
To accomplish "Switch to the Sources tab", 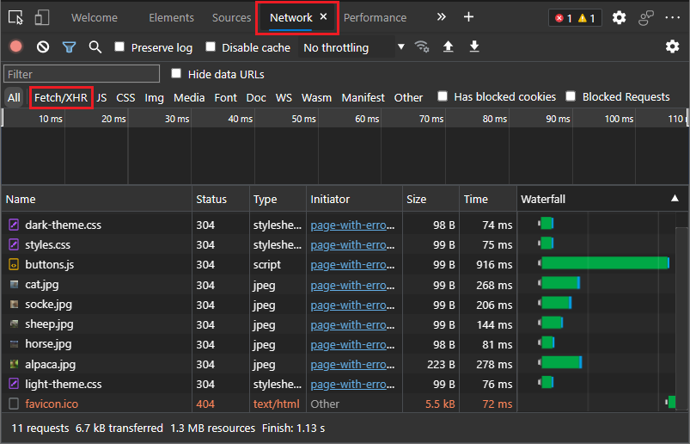I will click(x=231, y=17).
